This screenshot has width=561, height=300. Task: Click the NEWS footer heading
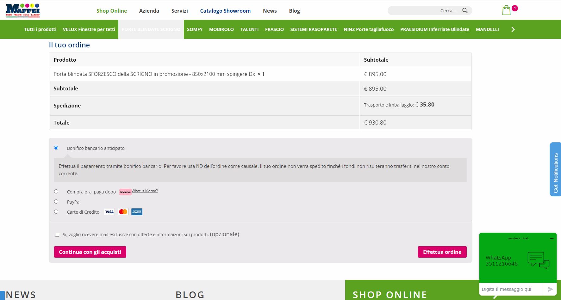[21, 295]
